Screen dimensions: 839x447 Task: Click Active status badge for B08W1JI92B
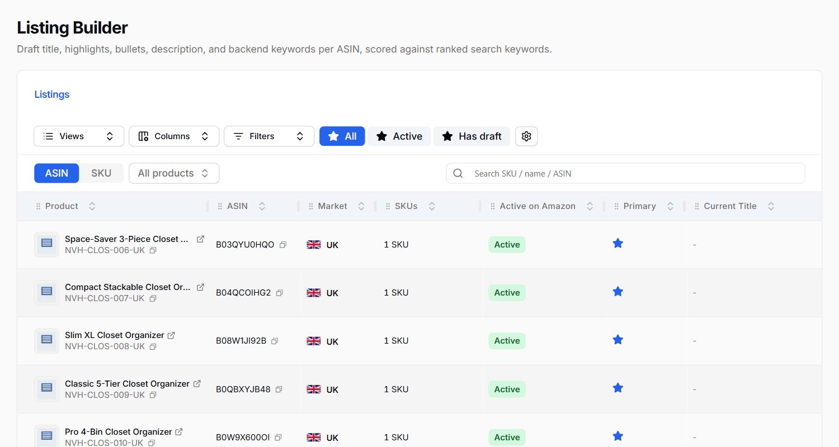coord(507,341)
